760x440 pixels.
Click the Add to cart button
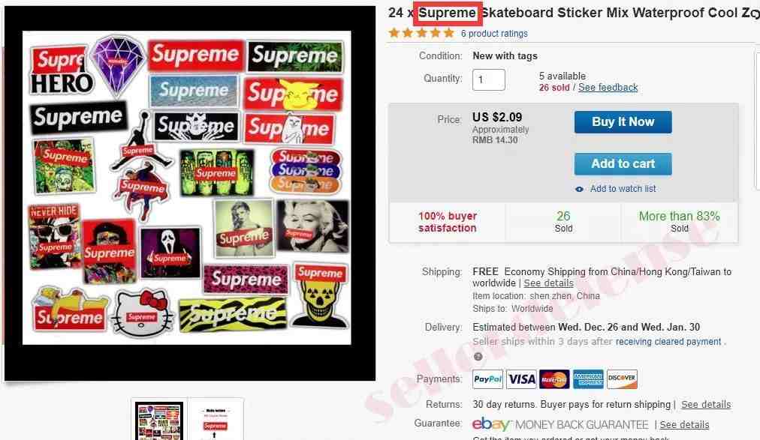623,164
